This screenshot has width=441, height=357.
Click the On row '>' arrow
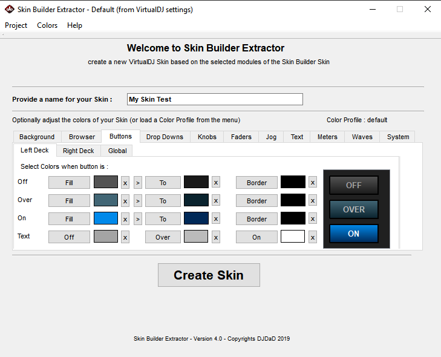[x=138, y=219]
